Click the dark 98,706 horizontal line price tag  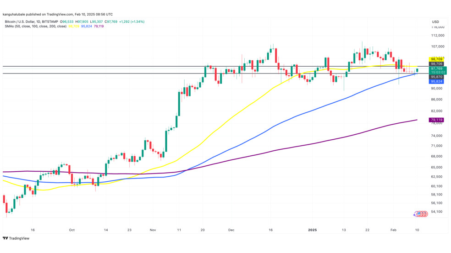pyautogui.click(x=436, y=64)
